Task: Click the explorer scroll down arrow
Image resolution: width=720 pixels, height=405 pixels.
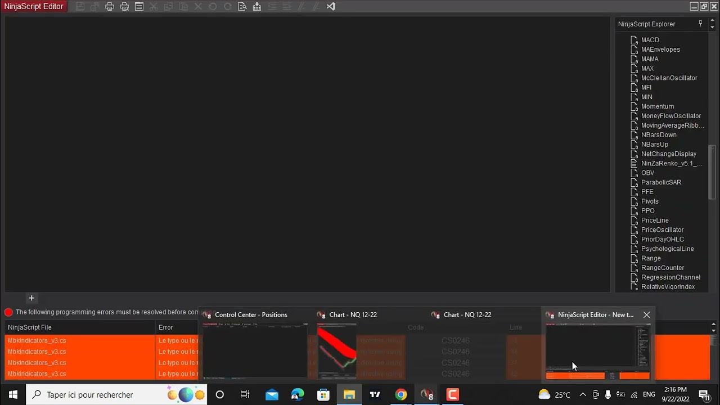Action: click(x=712, y=27)
